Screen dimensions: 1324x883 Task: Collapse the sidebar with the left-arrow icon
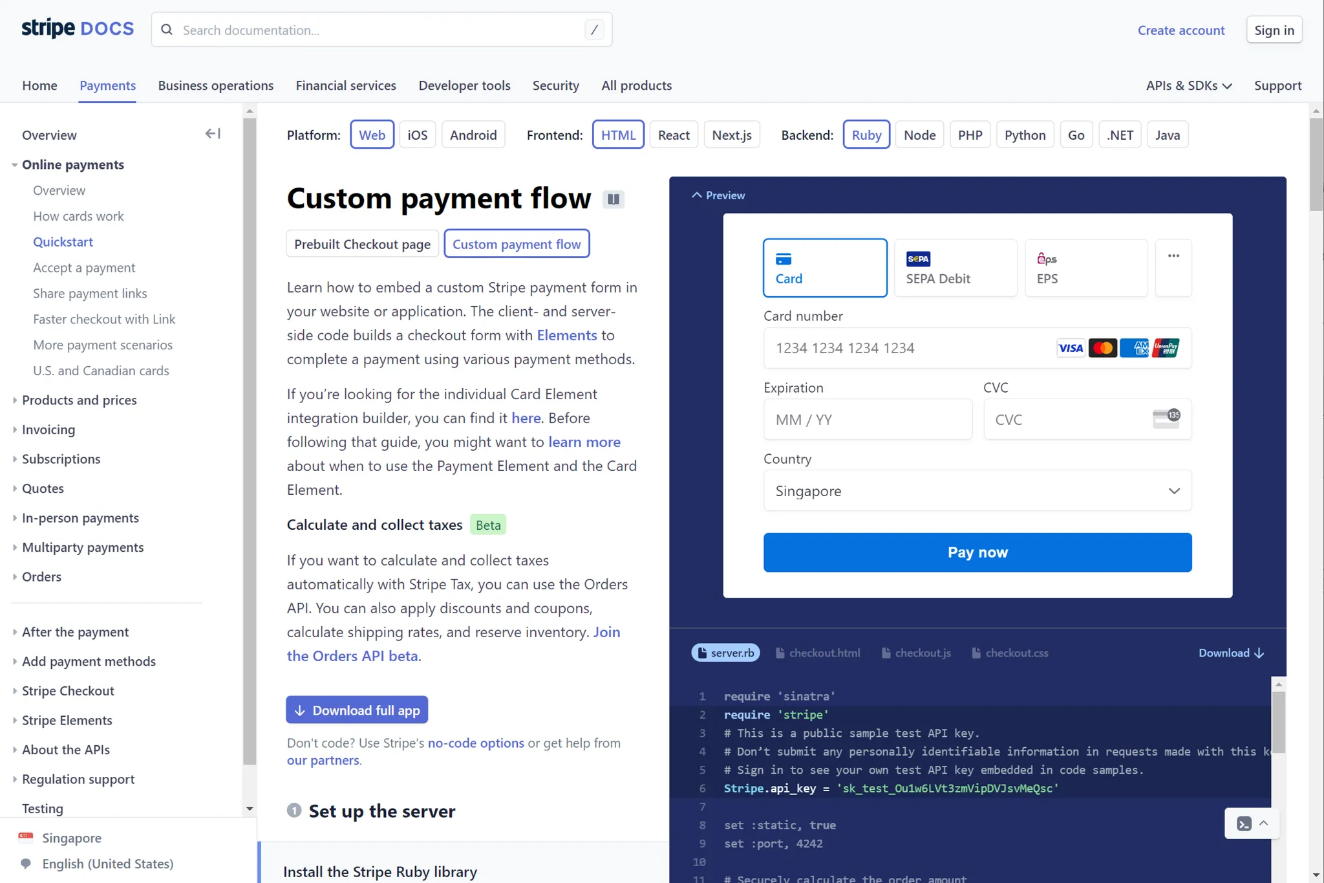tap(213, 133)
